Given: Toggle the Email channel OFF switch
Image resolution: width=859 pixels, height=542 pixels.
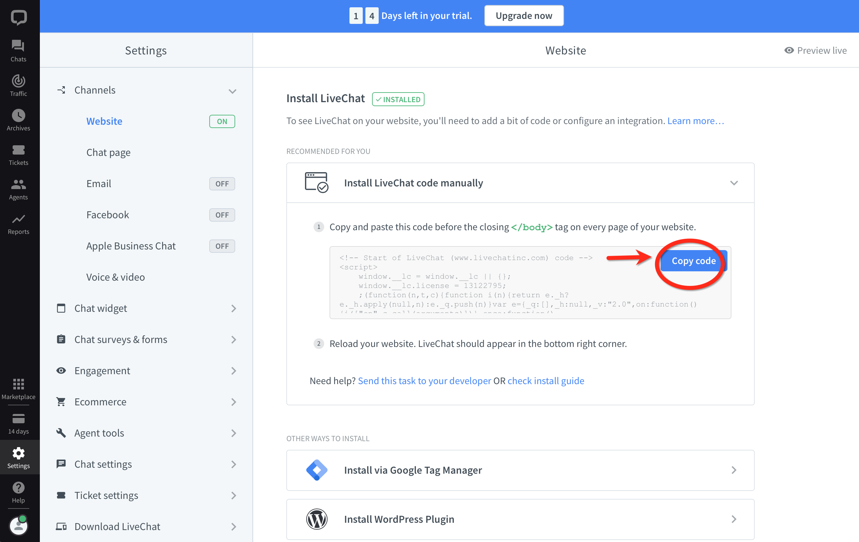Looking at the screenshot, I should click(x=222, y=184).
